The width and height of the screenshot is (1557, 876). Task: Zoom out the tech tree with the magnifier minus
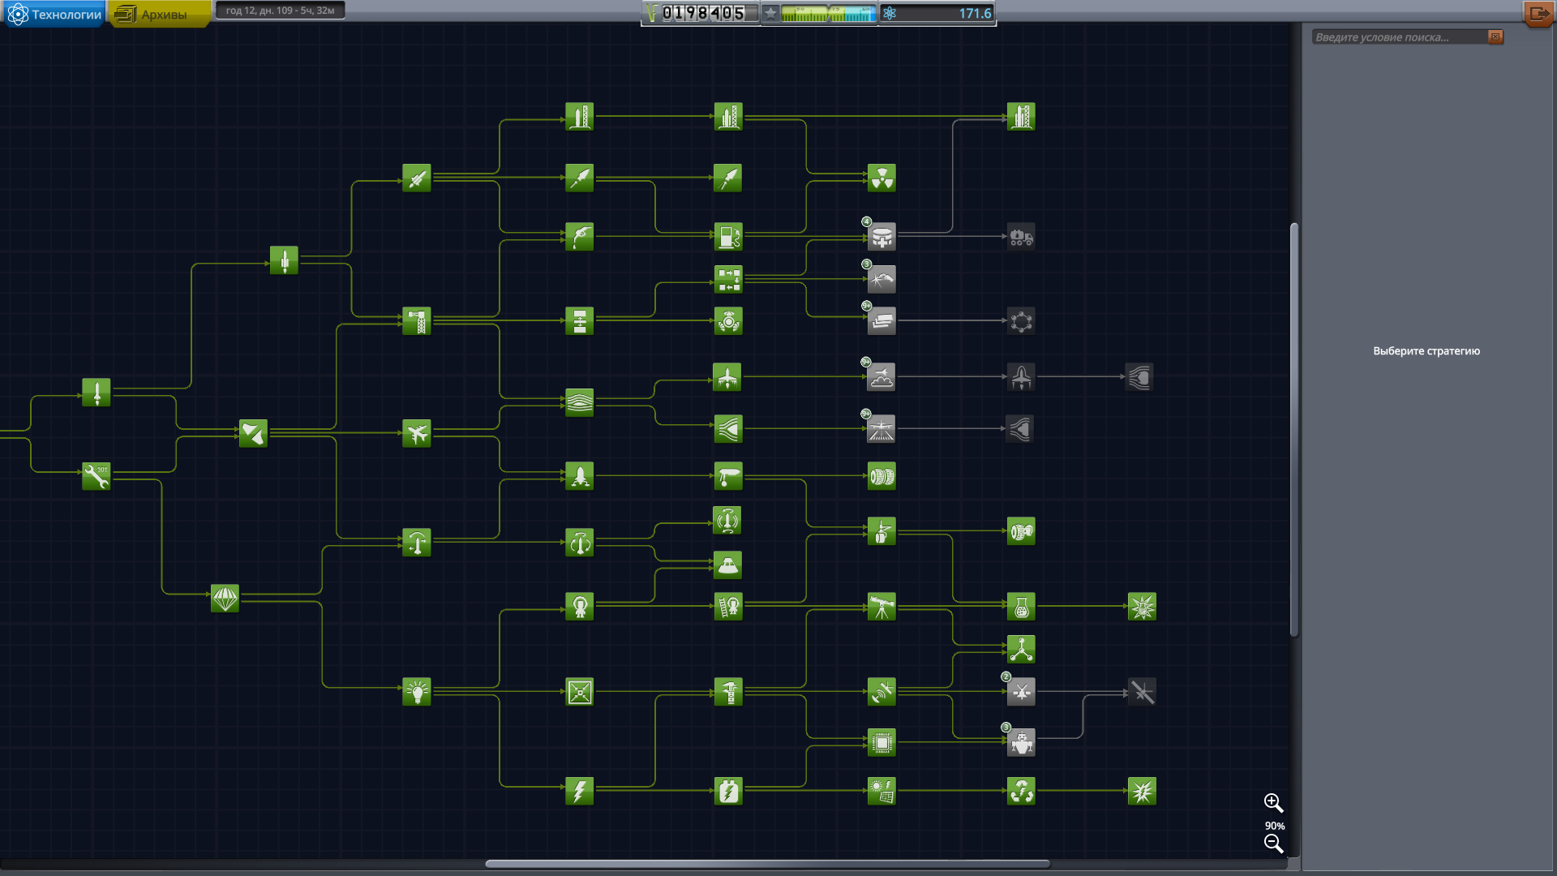(1273, 844)
